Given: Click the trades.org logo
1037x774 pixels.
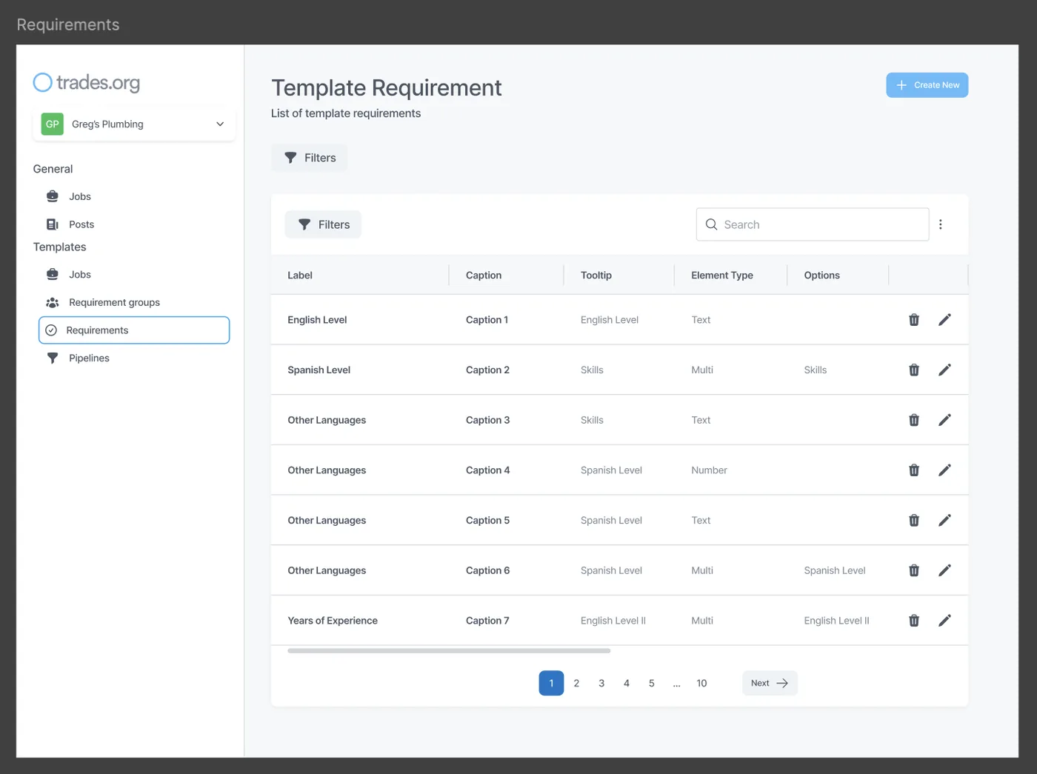Looking at the screenshot, I should [87, 82].
